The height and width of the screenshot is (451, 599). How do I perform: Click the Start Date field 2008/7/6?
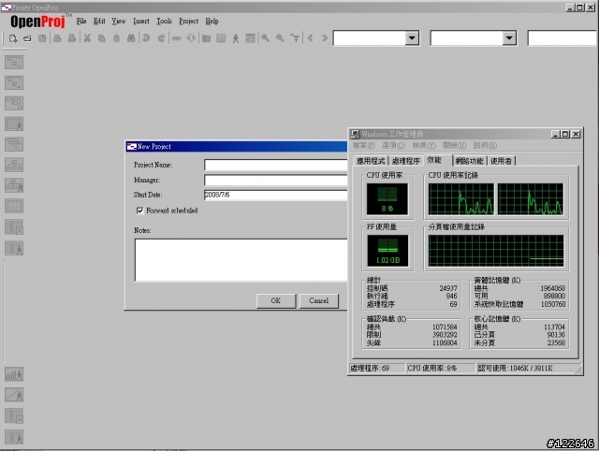click(276, 195)
